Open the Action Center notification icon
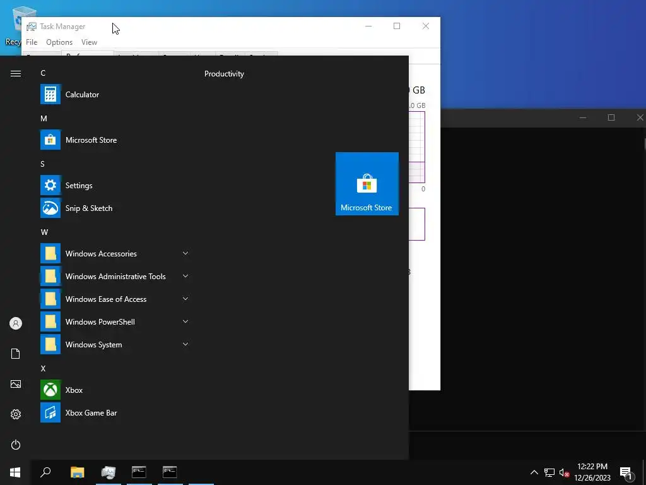Screen dimensions: 646x485 coord(626,472)
